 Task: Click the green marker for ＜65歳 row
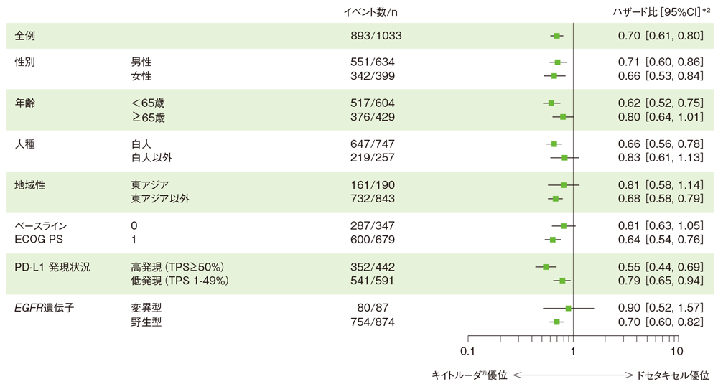pyautogui.click(x=551, y=103)
